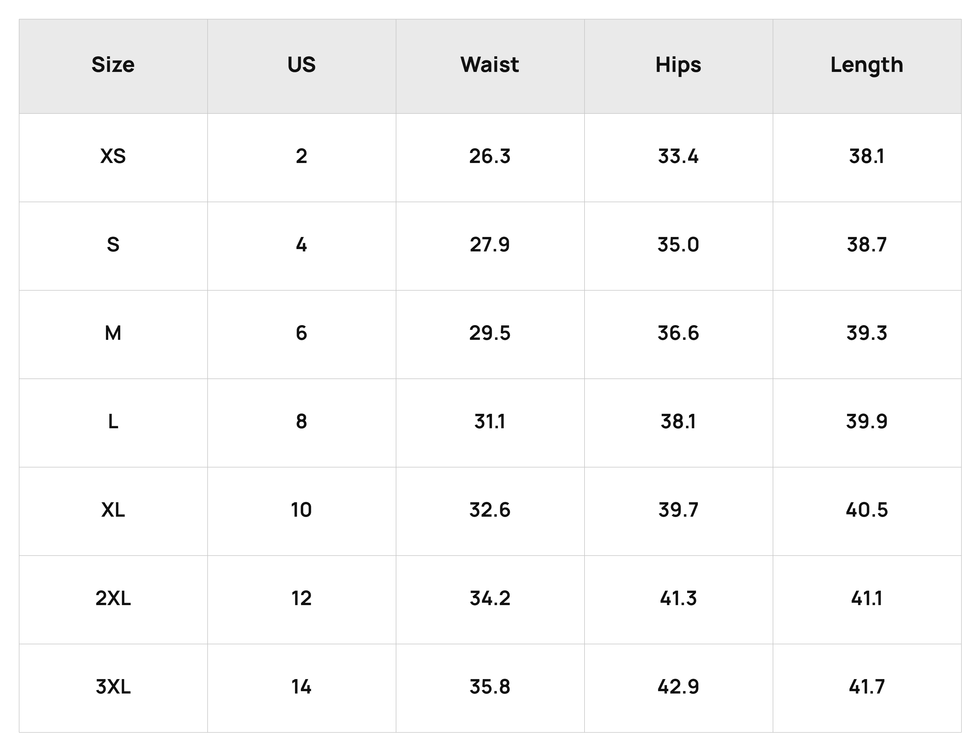The height and width of the screenshot is (751, 980).
Task: Select length value 41.7
Action: point(867,688)
